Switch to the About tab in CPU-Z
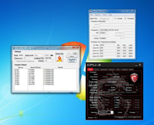Screen dimensions: 154x125 [x=131, y=70]
